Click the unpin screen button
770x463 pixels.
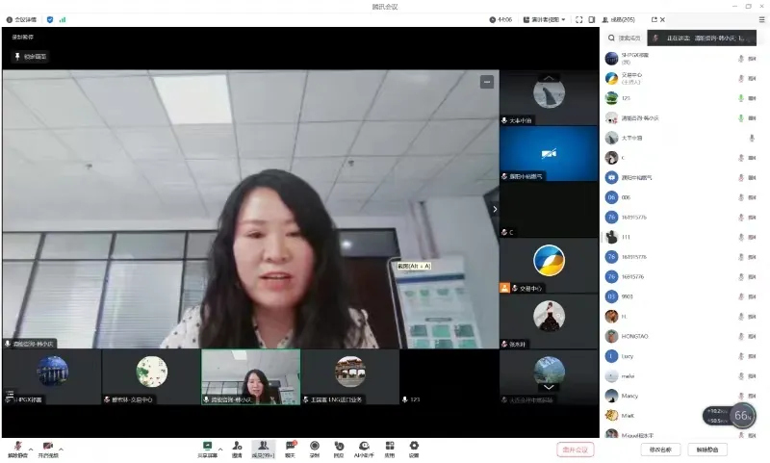[x=30, y=57]
